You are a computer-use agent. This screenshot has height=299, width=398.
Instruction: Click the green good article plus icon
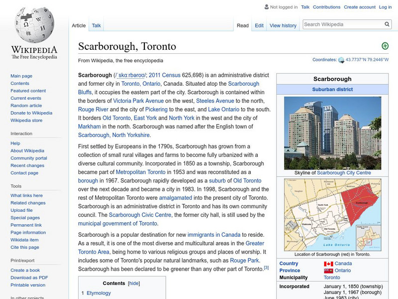385,46
